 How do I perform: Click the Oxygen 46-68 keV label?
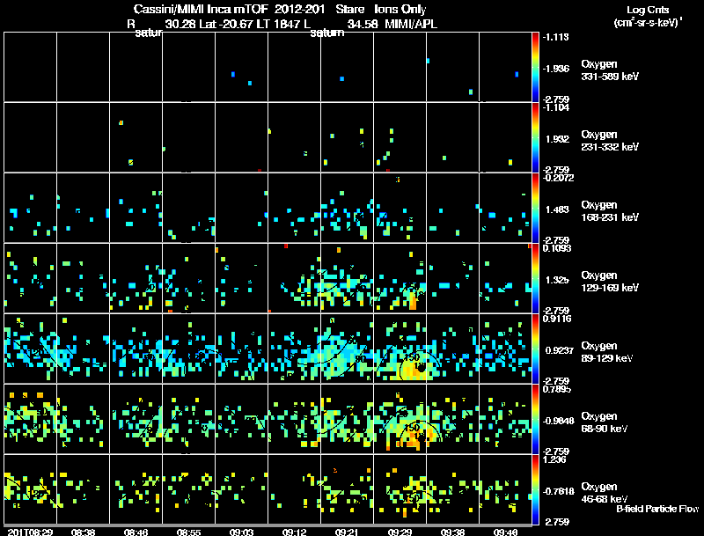[605, 493]
